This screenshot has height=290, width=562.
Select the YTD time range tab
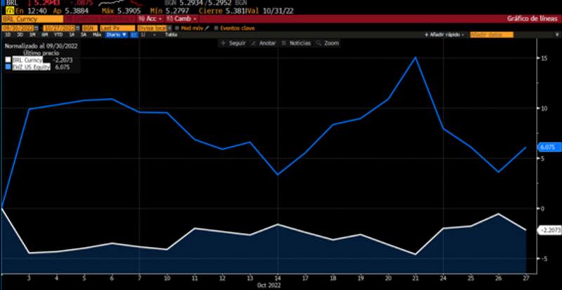tap(57, 34)
